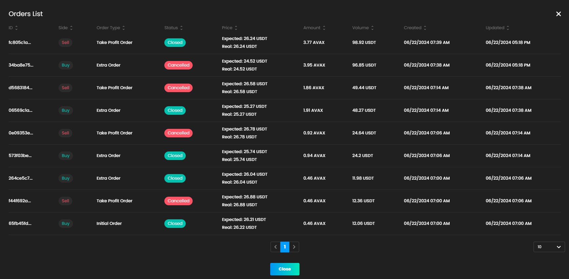Sort list by Status column
569x279 pixels.
pyautogui.click(x=181, y=28)
